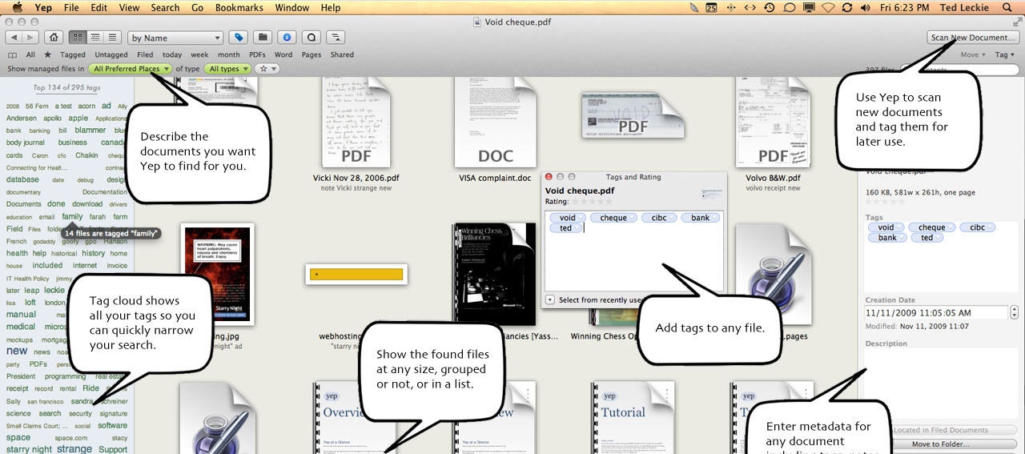Switch to icon grid view mode

[x=78, y=38]
